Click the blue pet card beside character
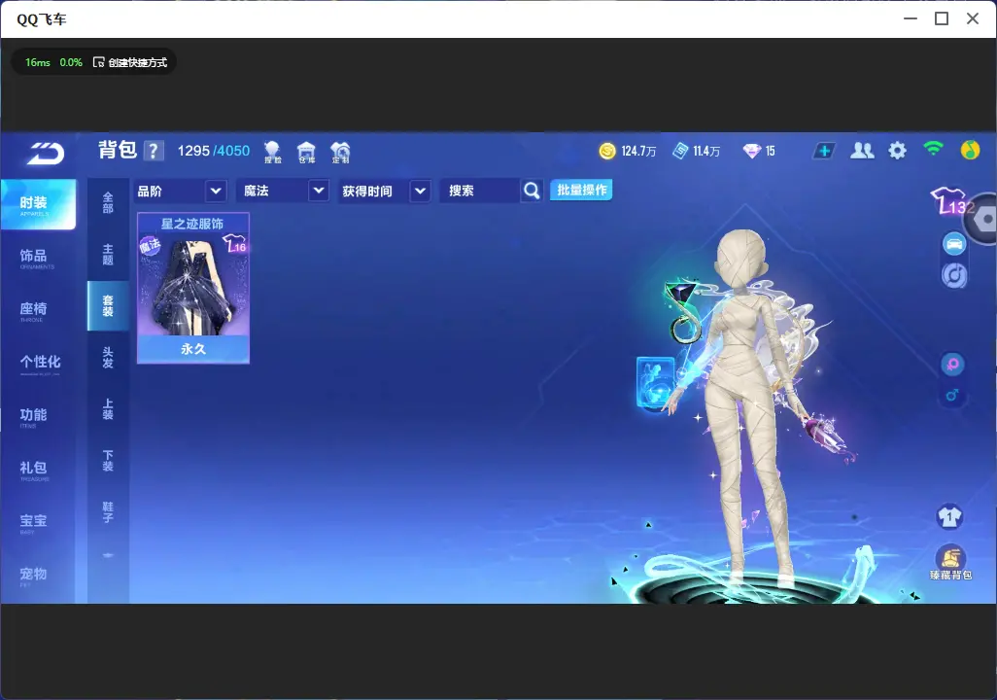The height and width of the screenshot is (700, 997). (656, 381)
